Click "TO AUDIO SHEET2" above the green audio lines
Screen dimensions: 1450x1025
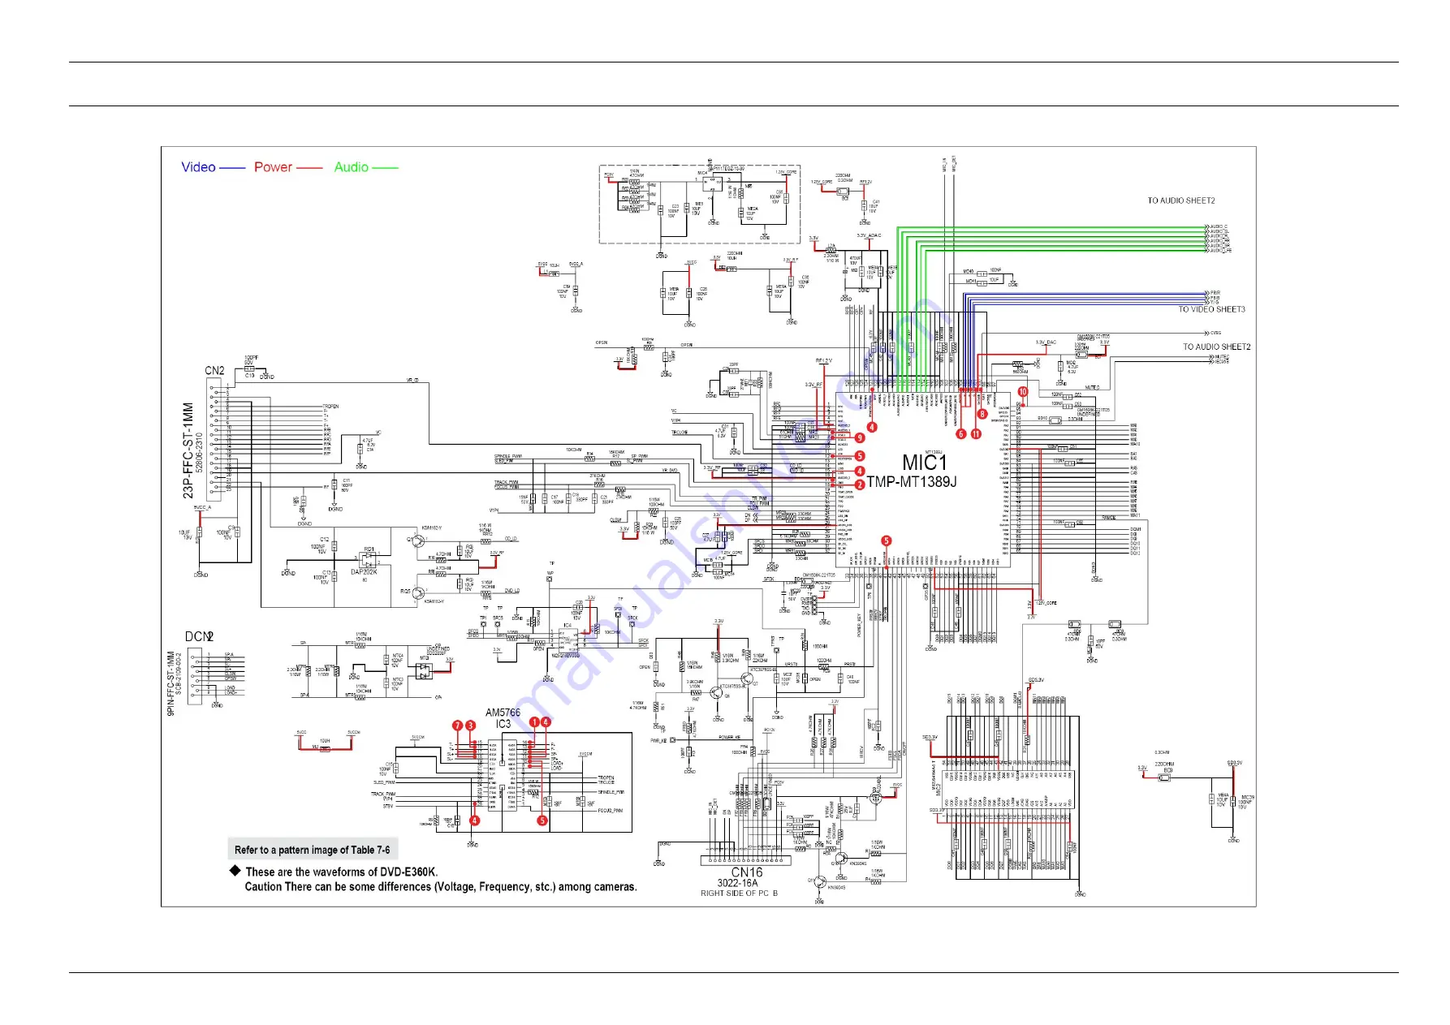tap(1181, 200)
